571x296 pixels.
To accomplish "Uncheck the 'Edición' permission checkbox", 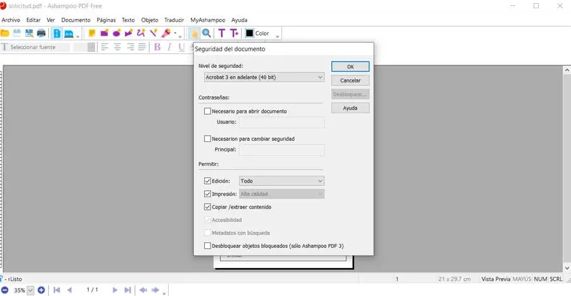I will pos(207,181).
